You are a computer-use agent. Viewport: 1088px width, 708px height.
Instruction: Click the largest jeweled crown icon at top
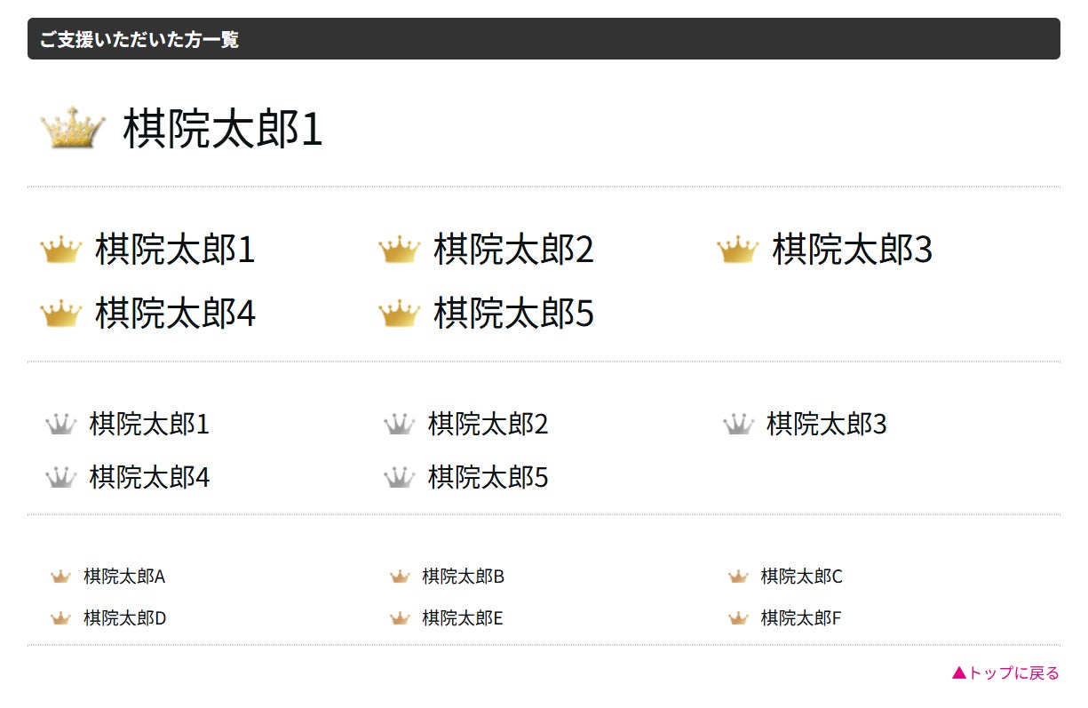pos(73,129)
